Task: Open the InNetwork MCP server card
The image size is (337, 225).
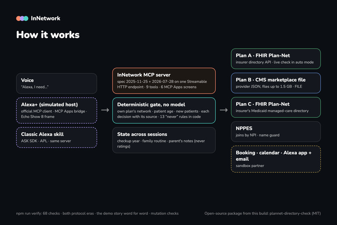Action: click(x=164, y=81)
